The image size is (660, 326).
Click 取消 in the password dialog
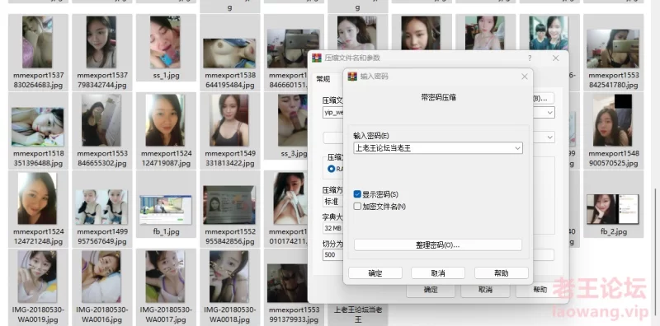click(438, 273)
